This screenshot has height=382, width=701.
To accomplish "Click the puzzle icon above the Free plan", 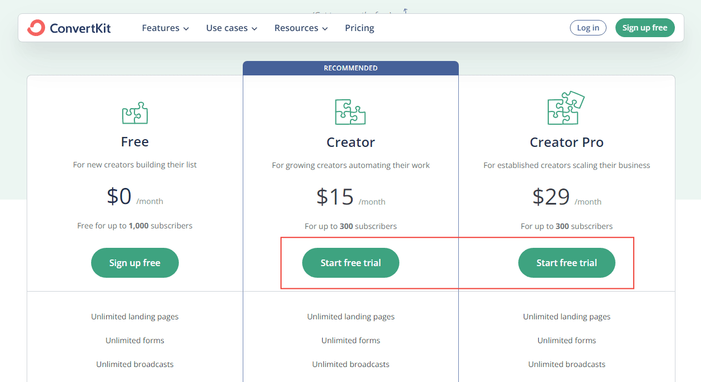I will pyautogui.click(x=134, y=113).
